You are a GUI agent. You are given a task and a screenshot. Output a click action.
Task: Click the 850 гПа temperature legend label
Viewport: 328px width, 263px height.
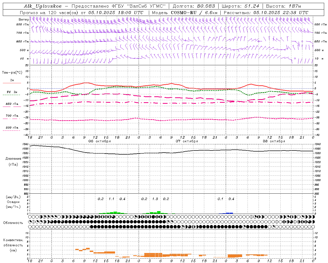(12, 104)
